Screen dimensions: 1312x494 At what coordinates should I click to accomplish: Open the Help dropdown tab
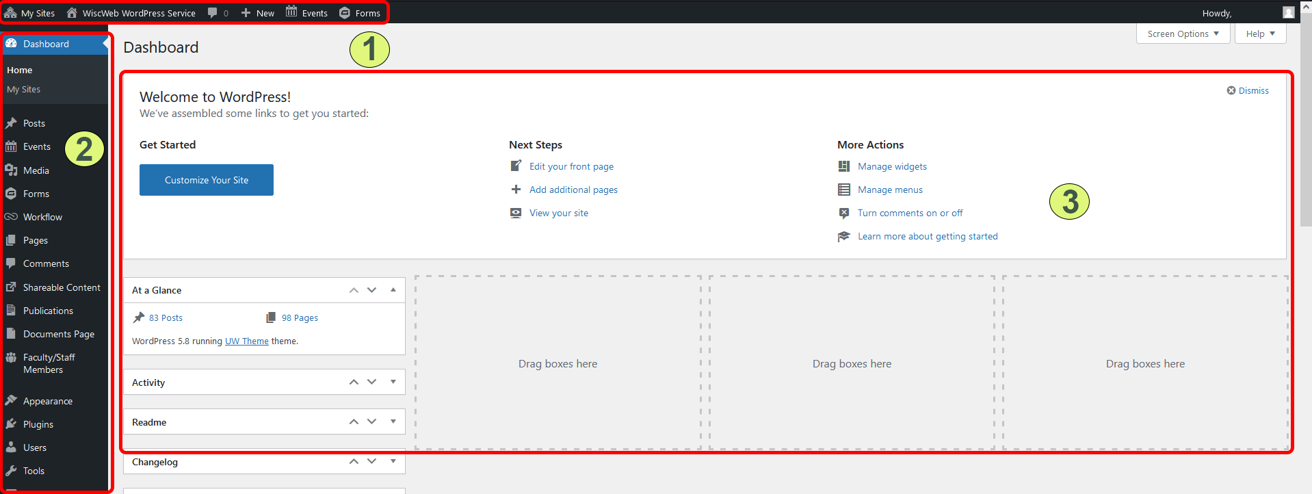tap(1260, 34)
